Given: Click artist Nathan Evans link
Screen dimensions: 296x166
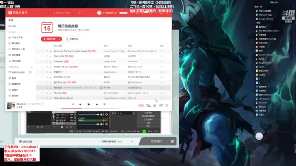Looking at the screenshot, I should click(x=110, y=62).
